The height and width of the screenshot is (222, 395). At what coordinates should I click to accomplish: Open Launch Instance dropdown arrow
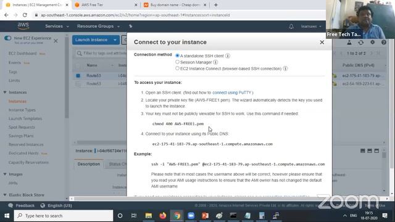coord(115,39)
